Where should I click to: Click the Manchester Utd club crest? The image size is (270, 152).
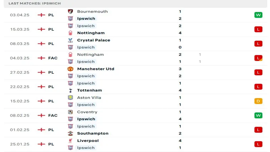70,69
